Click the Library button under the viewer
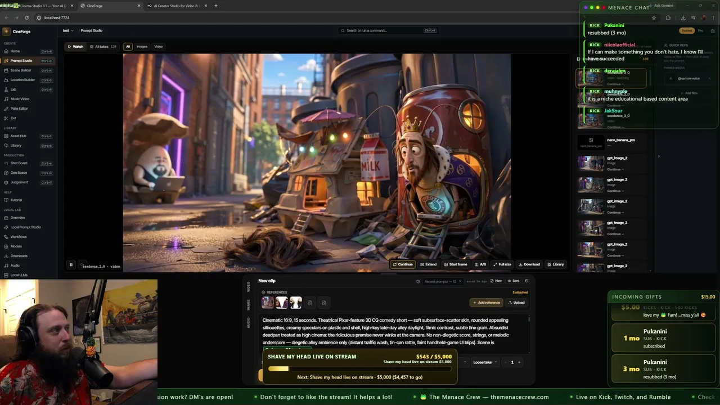 coord(556,264)
